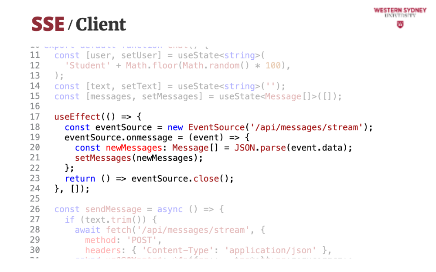Image resolution: width=436 pixels, height=272 pixels.
Task: Click the Western Sydney University shield logo
Action: click(x=400, y=25)
